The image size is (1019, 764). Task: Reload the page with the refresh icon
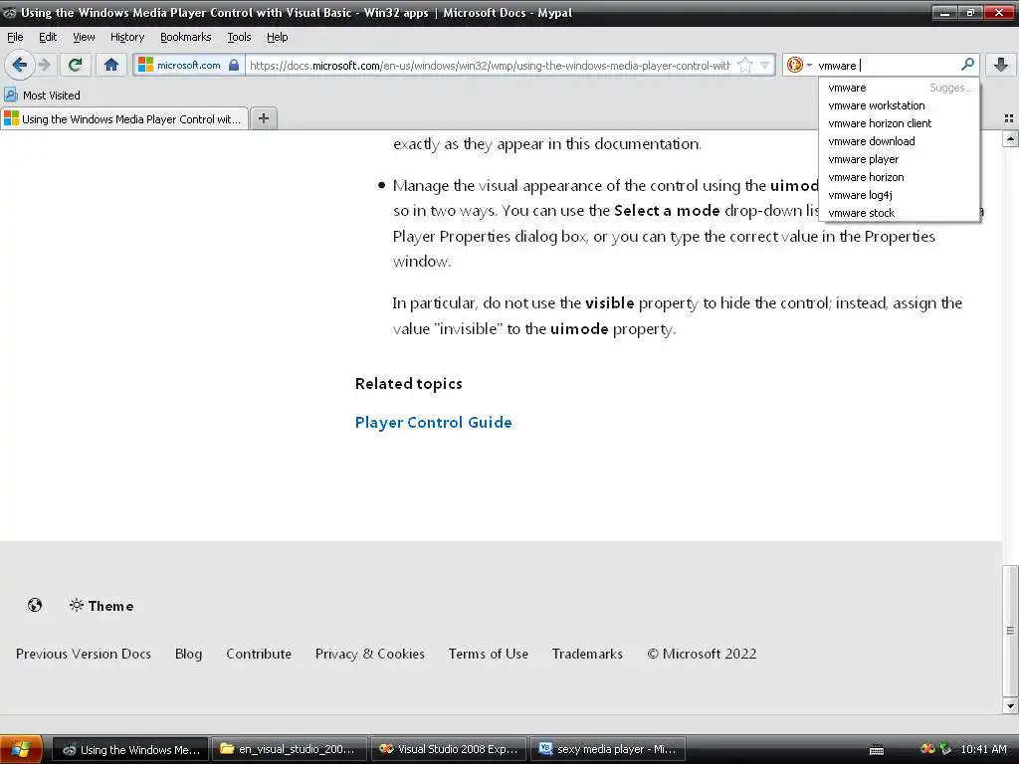(76, 65)
